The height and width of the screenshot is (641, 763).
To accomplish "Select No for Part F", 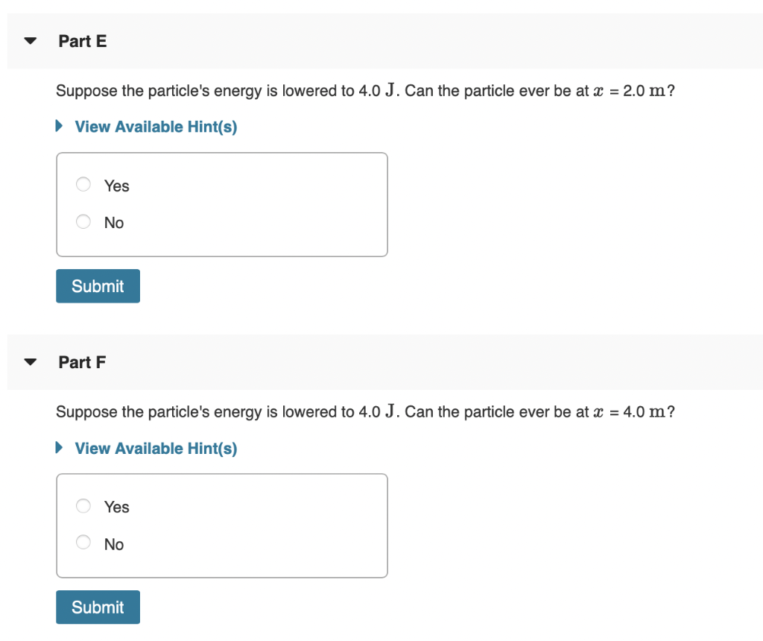I will click(x=83, y=543).
